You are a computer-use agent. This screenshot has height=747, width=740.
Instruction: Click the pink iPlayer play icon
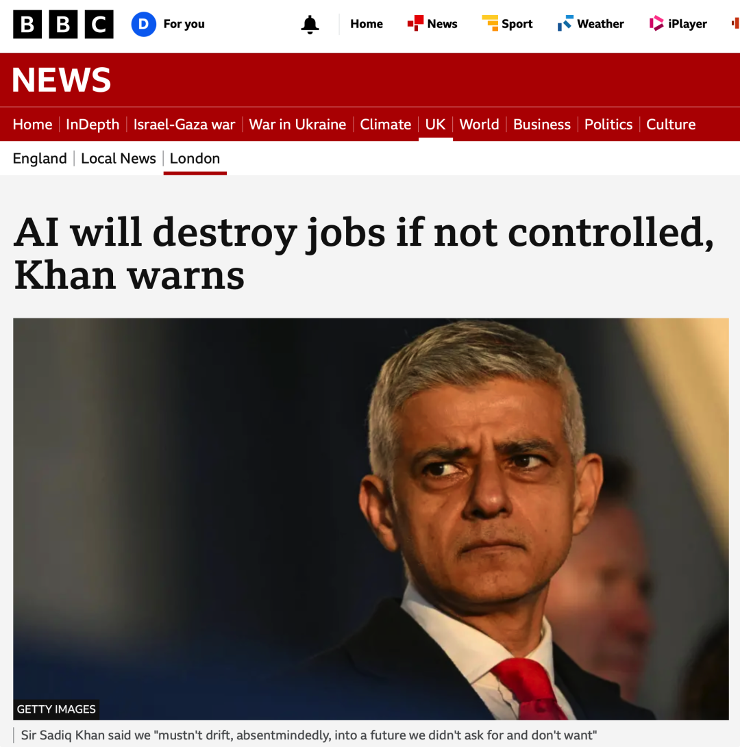[656, 23]
